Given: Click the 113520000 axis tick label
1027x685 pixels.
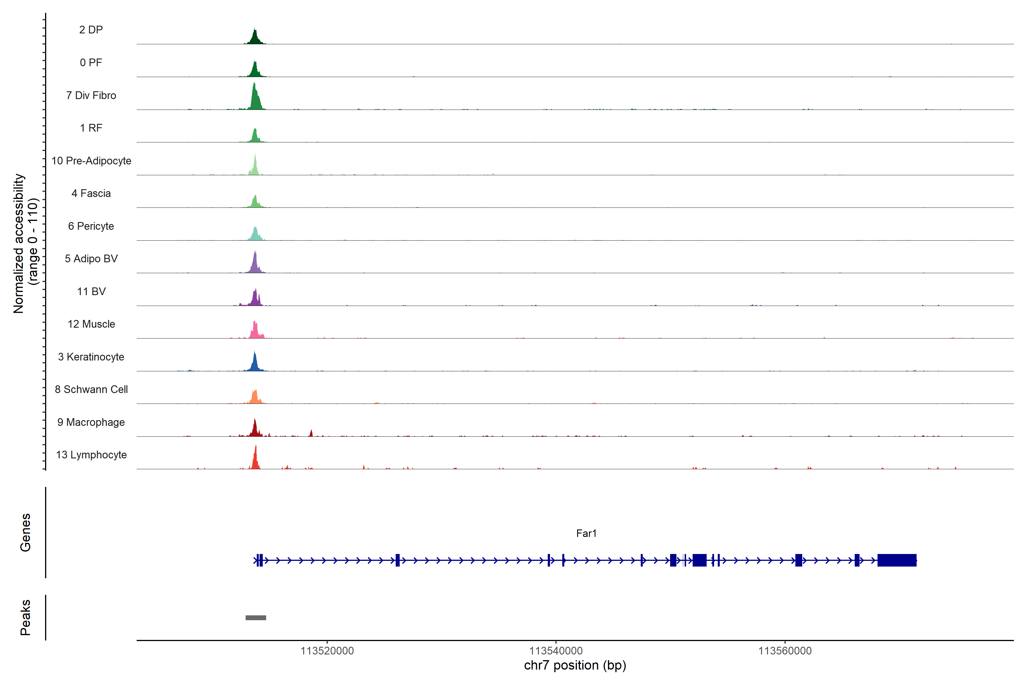Looking at the screenshot, I should [327, 651].
